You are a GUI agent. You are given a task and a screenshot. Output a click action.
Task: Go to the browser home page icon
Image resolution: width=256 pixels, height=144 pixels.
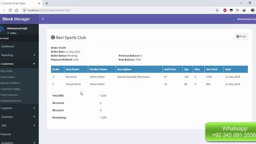[x=17, y=10]
